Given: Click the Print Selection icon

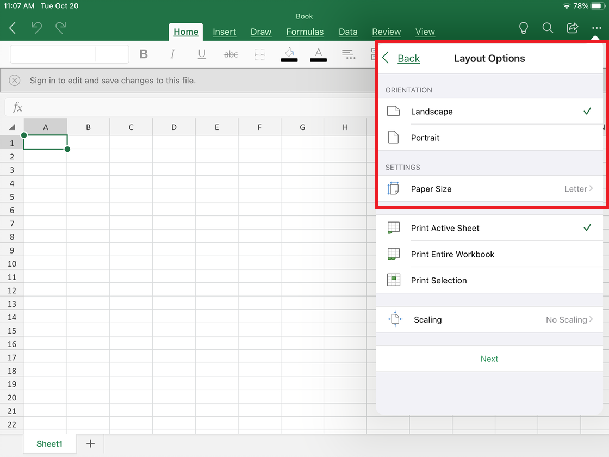Looking at the screenshot, I should tap(394, 280).
